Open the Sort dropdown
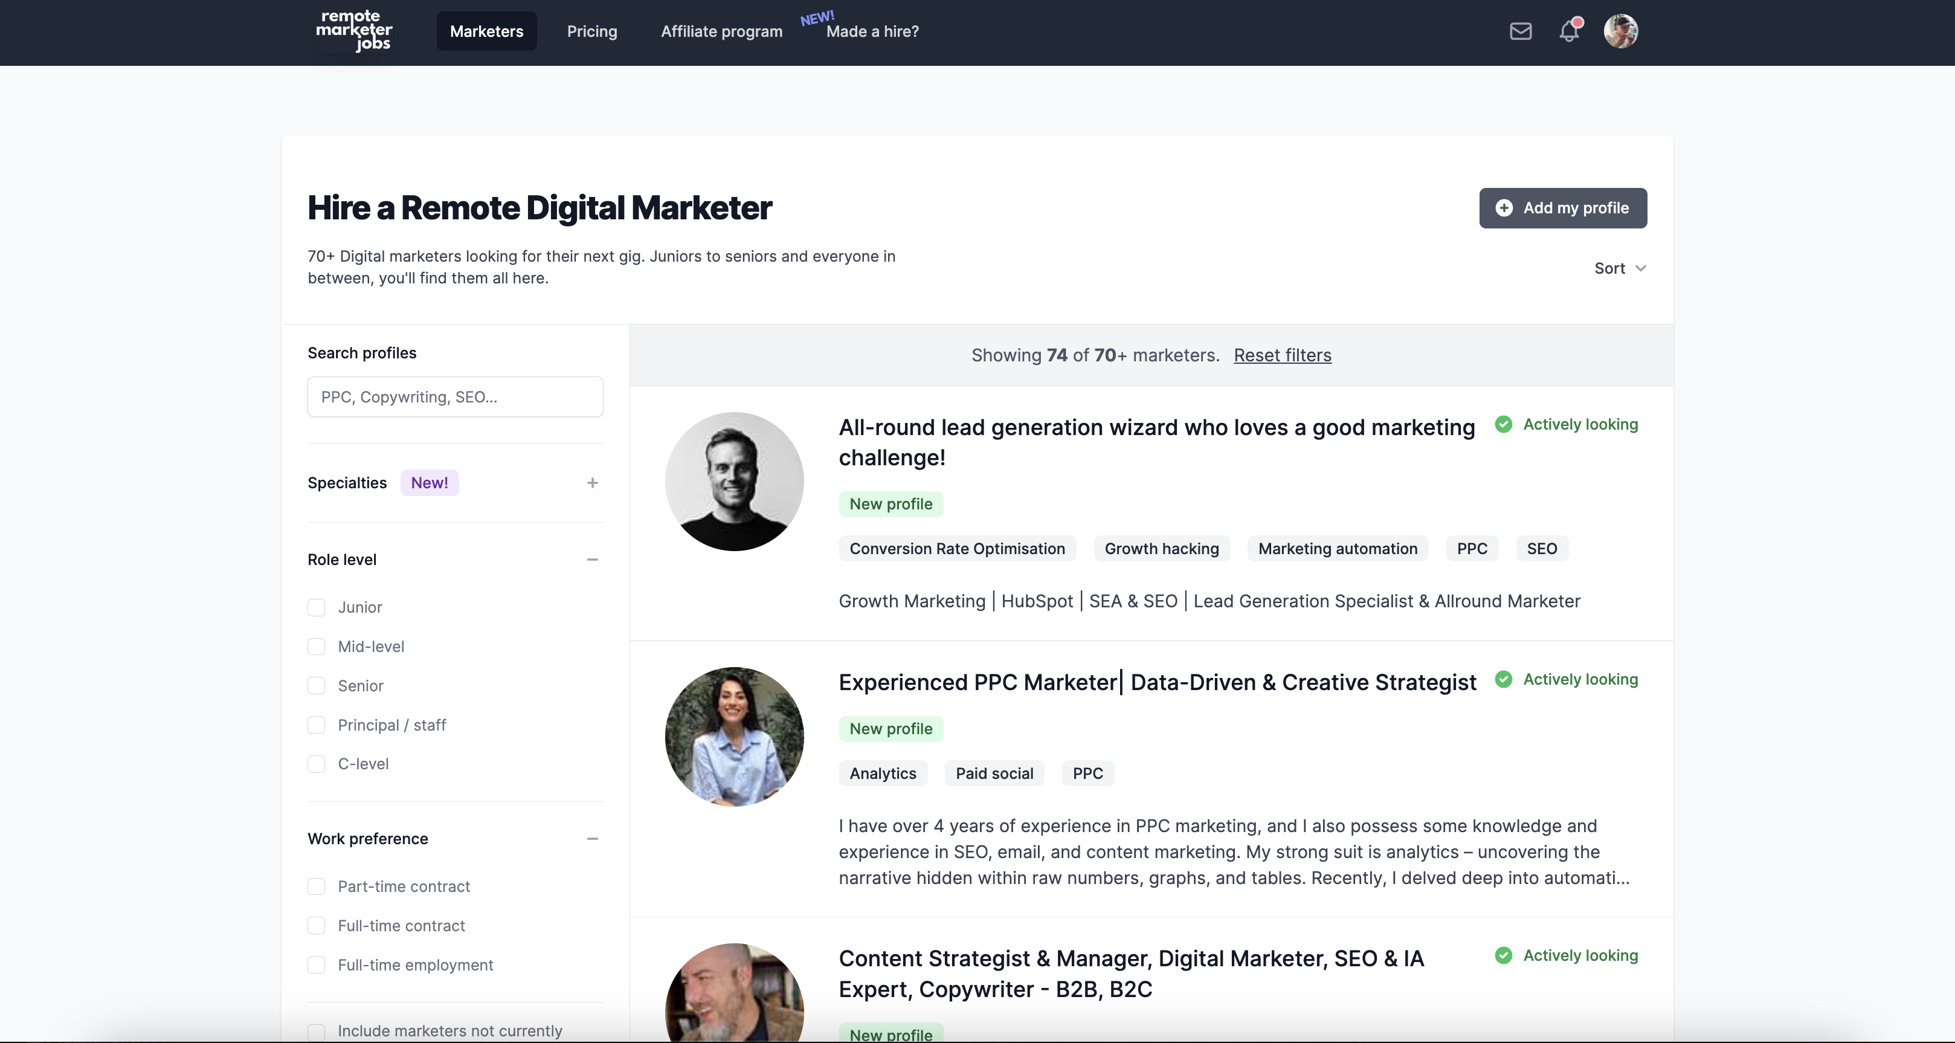Image resolution: width=1955 pixels, height=1043 pixels. 1620,268
